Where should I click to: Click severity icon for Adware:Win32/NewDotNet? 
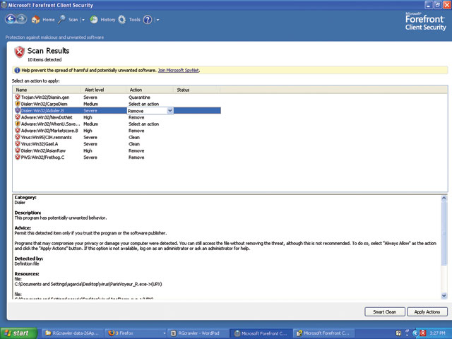pyautogui.click(x=18, y=117)
